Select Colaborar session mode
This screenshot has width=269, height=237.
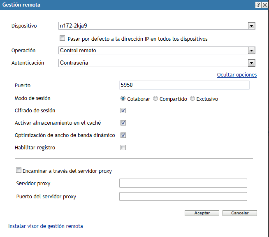pyautogui.click(x=123, y=99)
